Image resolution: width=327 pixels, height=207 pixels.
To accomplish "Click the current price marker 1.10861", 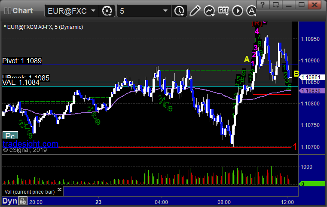I will coord(312,77).
